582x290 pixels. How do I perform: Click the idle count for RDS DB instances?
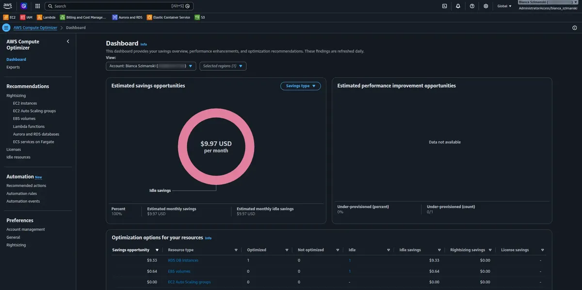350,260
